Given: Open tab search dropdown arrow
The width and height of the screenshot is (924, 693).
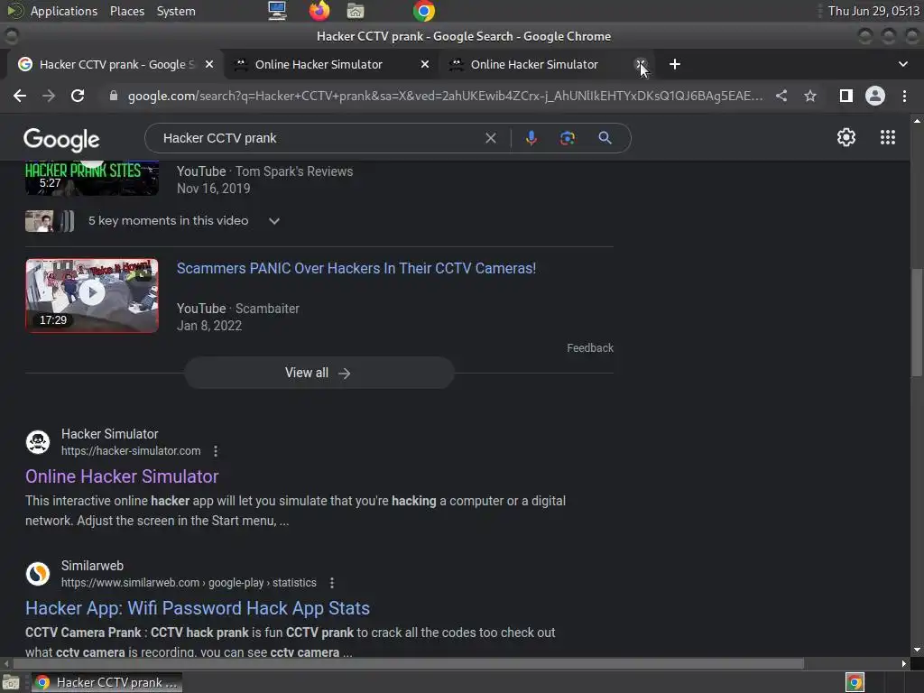Looking at the screenshot, I should [902, 64].
